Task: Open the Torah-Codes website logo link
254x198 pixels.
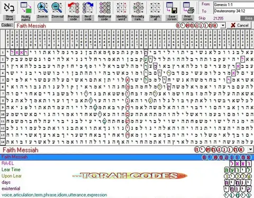Action: click(130, 176)
